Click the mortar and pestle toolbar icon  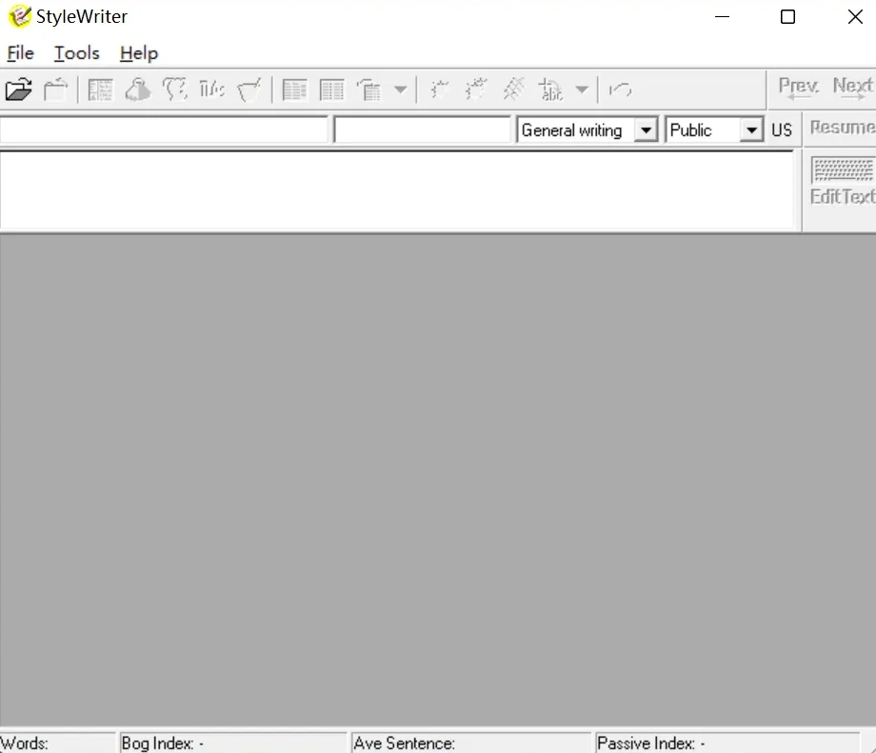point(250,90)
